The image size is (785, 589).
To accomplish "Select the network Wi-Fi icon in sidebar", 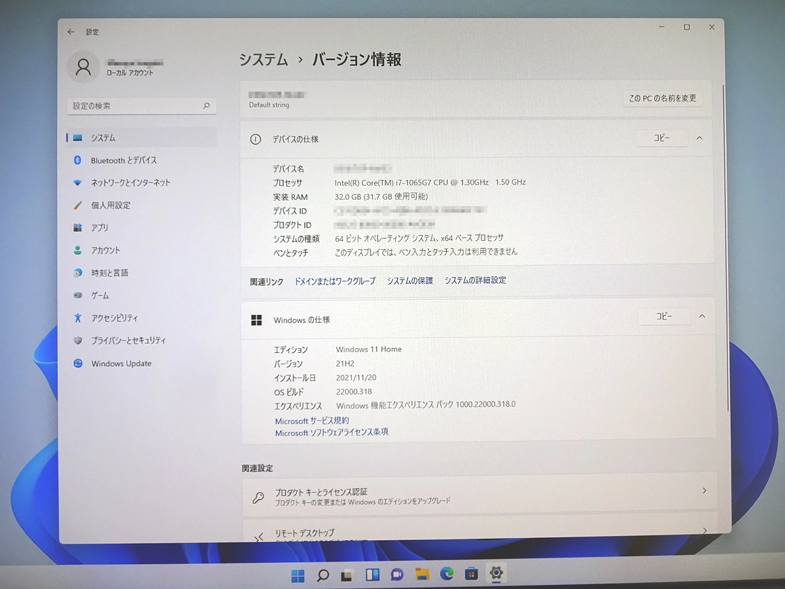I will (77, 183).
